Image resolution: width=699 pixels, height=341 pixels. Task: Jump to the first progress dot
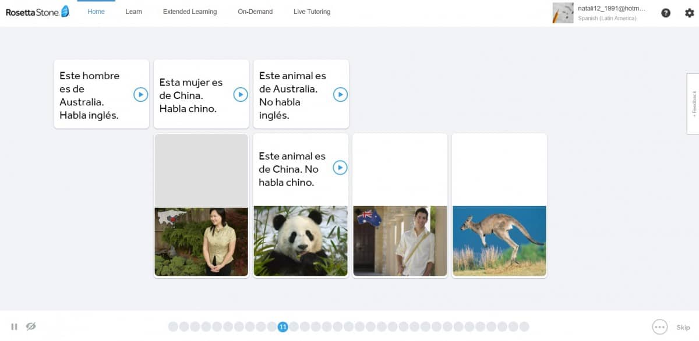(173, 327)
